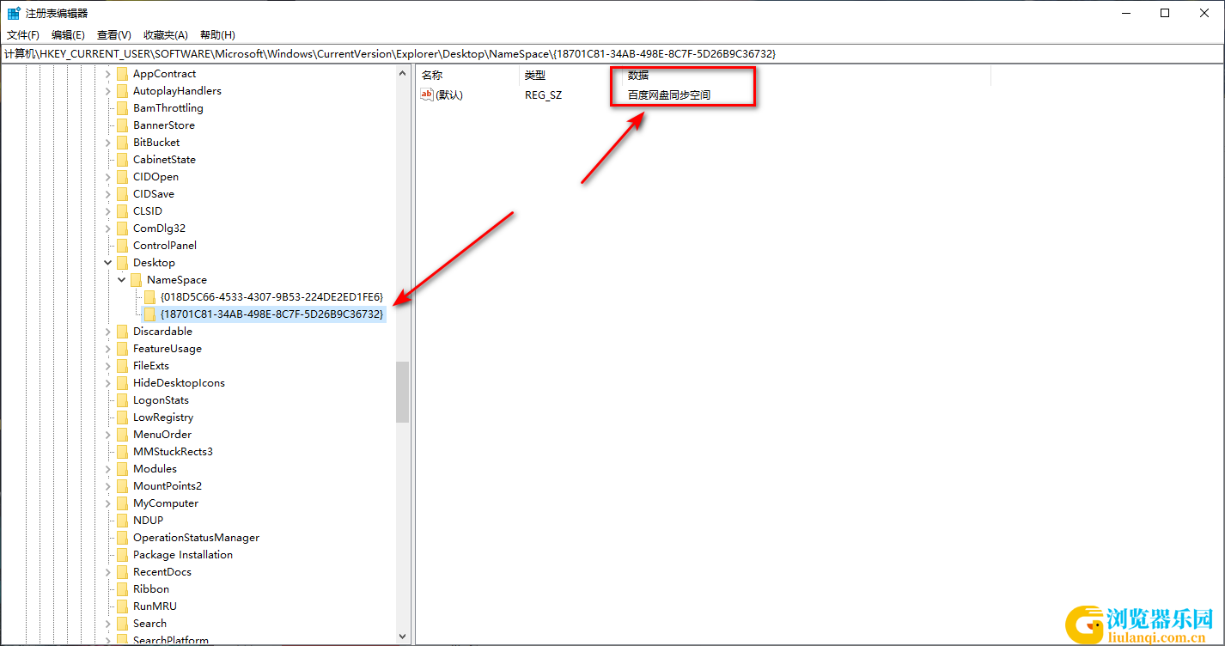Select the Modules tree item

pyautogui.click(x=155, y=469)
